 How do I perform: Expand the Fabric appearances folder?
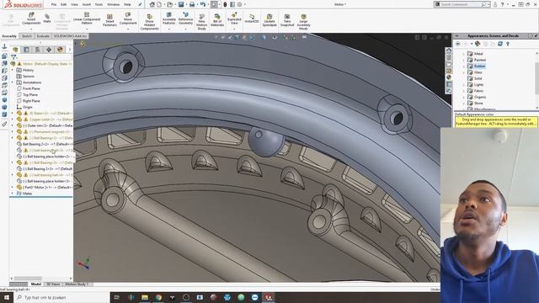pyautogui.click(x=463, y=91)
